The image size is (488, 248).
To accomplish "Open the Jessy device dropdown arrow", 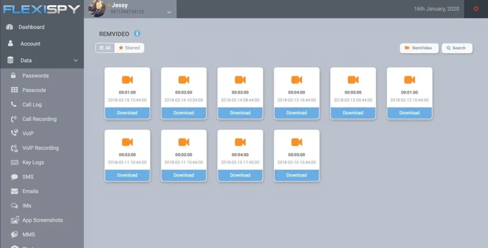I will [x=169, y=12].
